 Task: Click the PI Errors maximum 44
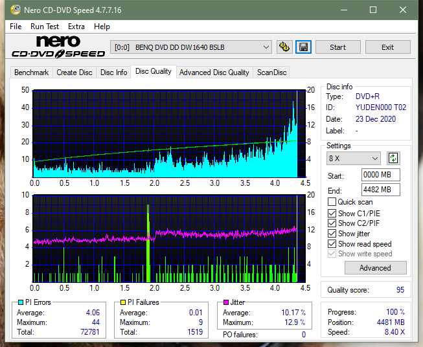click(96, 322)
